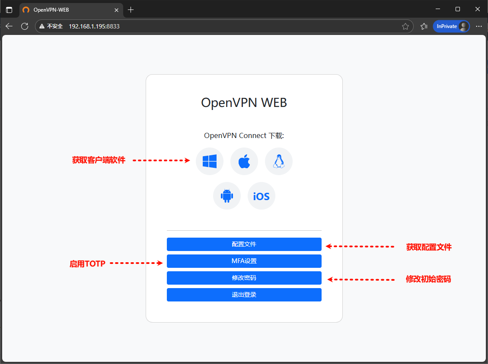Click 修改密码 to change password
Image resolution: width=488 pixels, height=364 pixels.
pyautogui.click(x=244, y=278)
